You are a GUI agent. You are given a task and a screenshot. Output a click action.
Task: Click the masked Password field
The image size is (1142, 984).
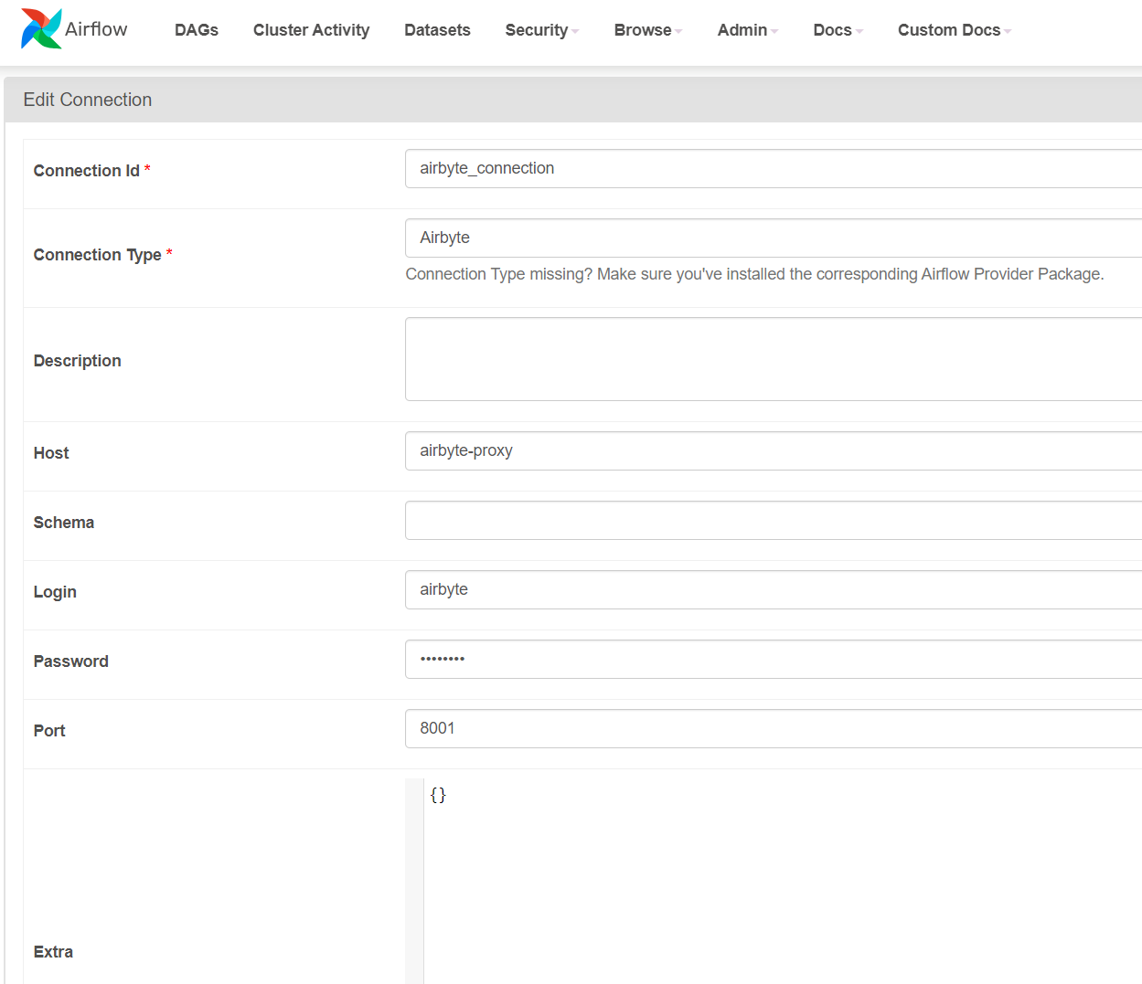[774, 660]
